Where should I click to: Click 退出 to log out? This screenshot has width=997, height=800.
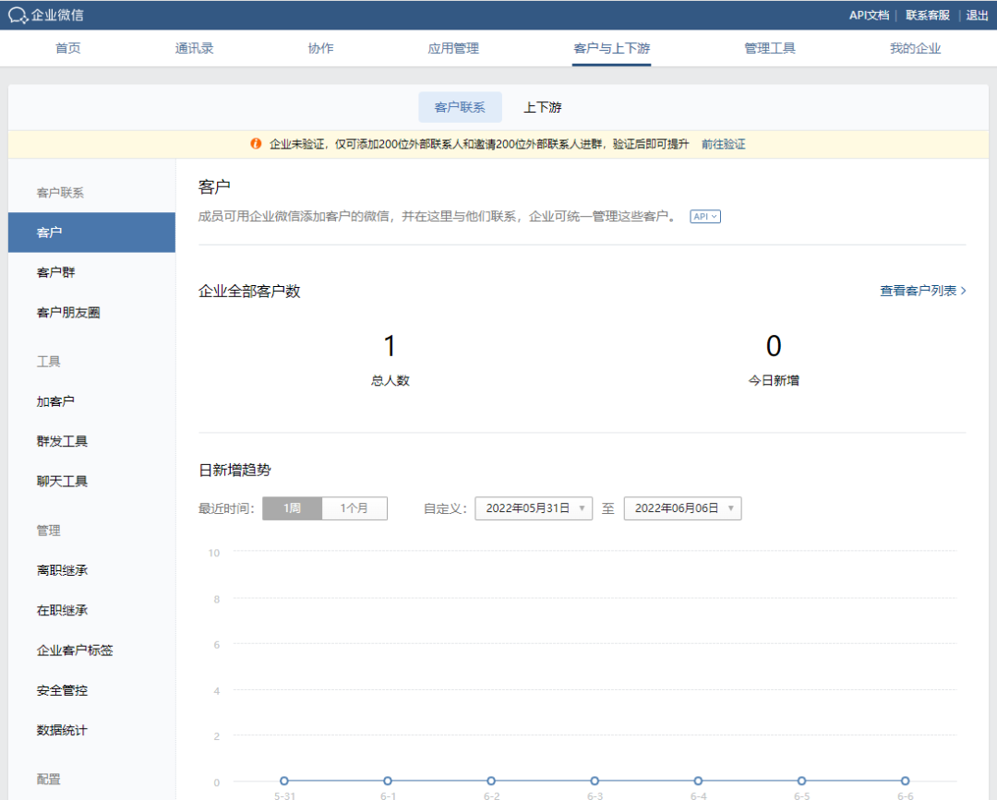(977, 15)
